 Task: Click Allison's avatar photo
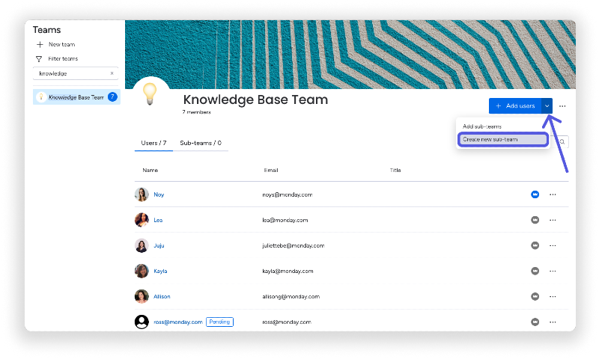pyautogui.click(x=142, y=297)
